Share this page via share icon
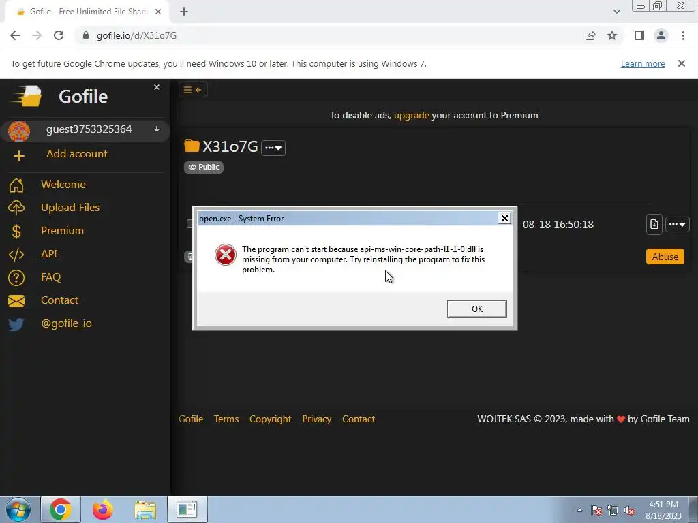 tap(590, 35)
